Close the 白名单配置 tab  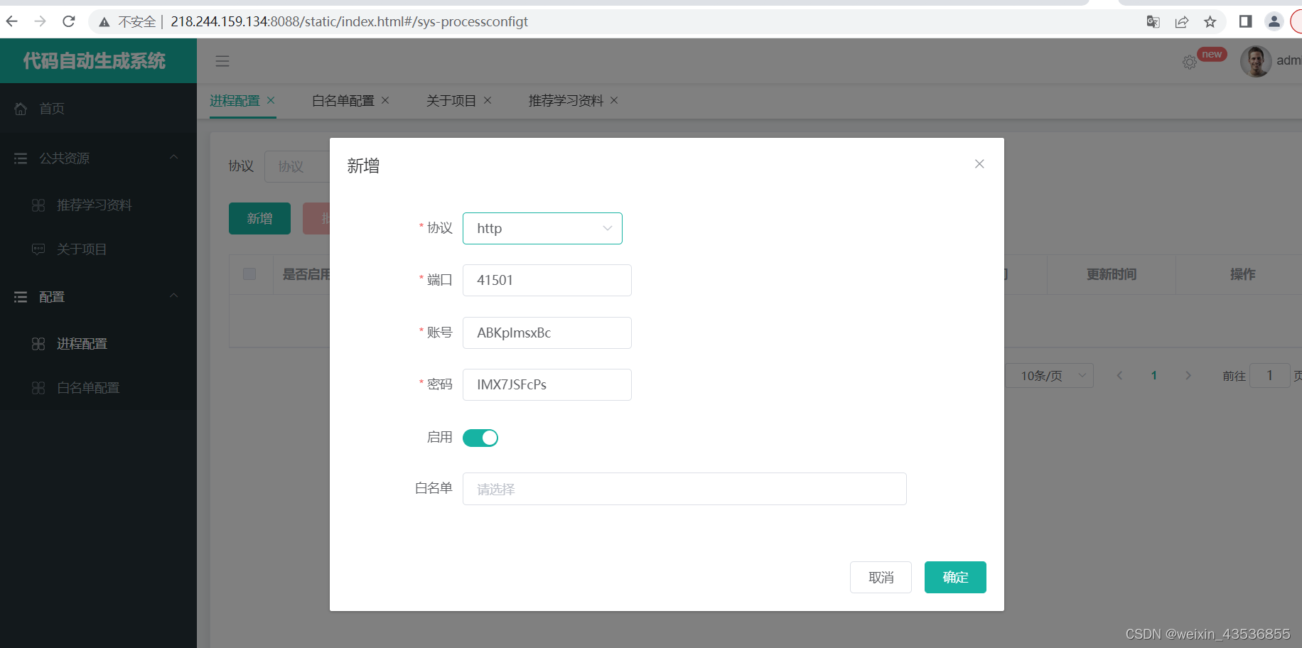[385, 100]
